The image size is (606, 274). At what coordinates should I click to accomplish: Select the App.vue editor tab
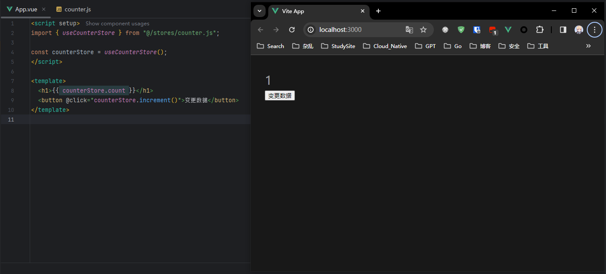(26, 9)
